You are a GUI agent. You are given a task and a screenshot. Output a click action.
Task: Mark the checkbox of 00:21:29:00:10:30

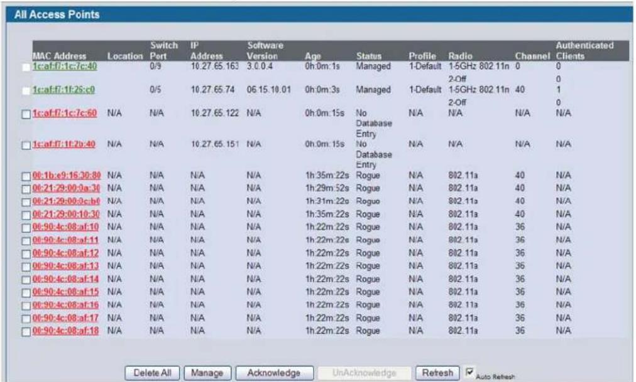click(26, 215)
